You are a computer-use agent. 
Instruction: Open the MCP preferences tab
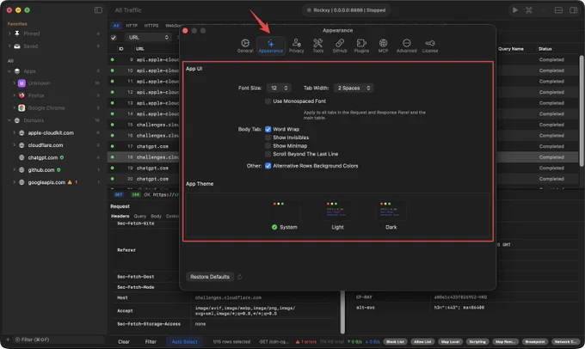click(383, 46)
